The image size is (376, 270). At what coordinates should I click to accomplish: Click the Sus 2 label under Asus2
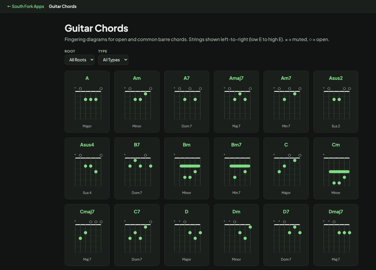tap(336, 126)
